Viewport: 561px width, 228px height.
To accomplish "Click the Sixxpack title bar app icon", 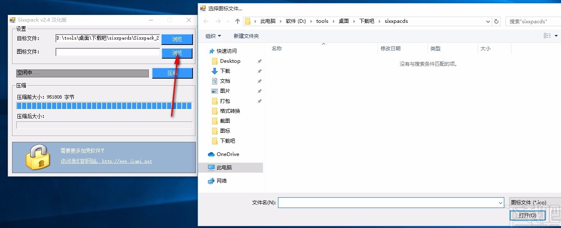I will click(13, 20).
